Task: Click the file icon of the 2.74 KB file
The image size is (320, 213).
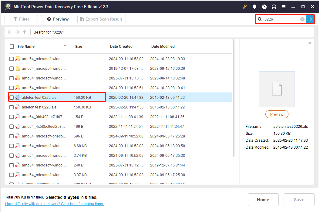Action: point(18,156)
